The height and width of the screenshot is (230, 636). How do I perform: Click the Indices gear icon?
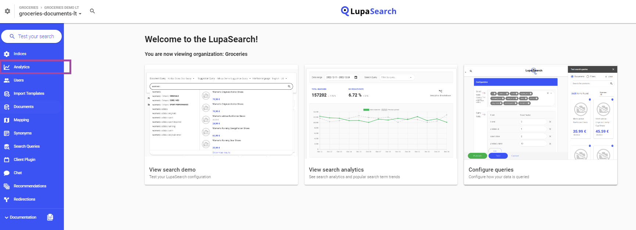[x=7, y=54]
